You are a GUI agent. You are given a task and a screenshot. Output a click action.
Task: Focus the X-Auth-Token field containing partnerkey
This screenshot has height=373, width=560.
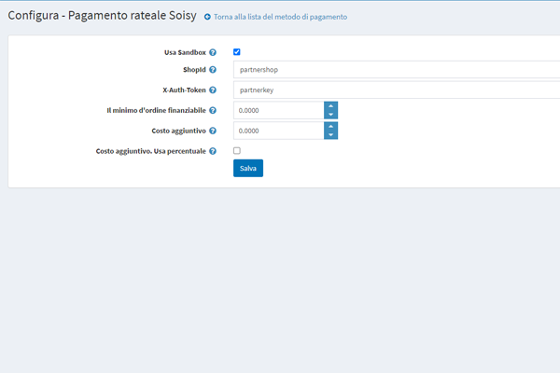click(x=397, y=90)
